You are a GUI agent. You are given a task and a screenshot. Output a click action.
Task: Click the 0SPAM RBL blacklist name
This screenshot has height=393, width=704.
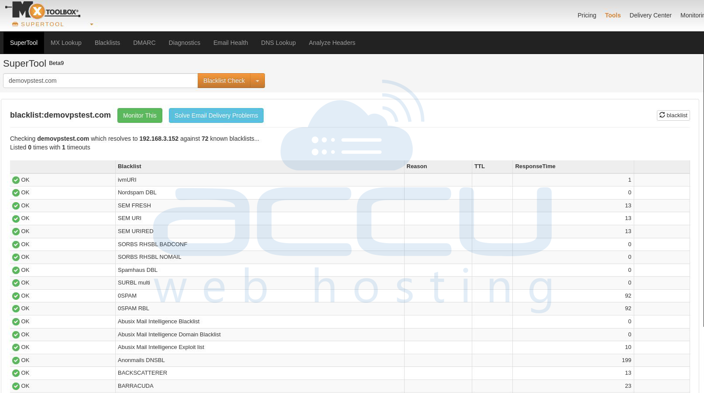point(134,308)
